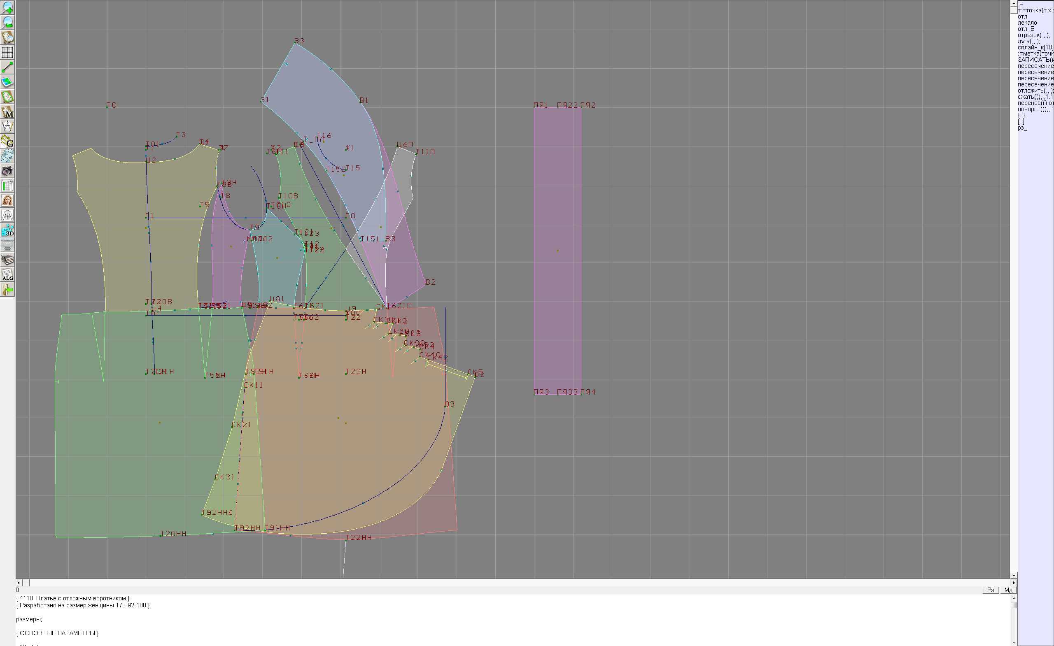Click the ALG algorithm script icon

coord(8,275)
